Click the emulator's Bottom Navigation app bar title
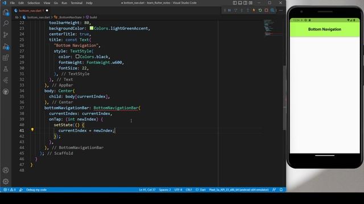The width and height of the screenshot is (364, 204). click(x=325, y=29)
